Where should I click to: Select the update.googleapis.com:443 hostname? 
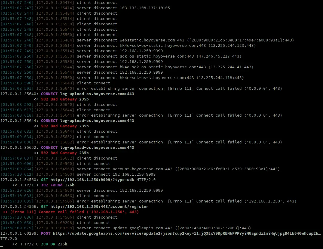pos(142,228)
